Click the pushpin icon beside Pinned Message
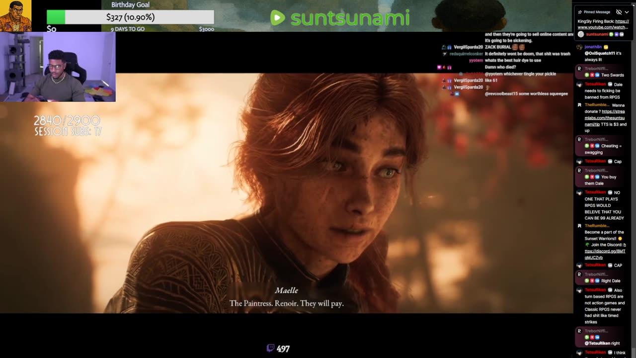Viewport: 636px width, 358px height. [580, 12]
